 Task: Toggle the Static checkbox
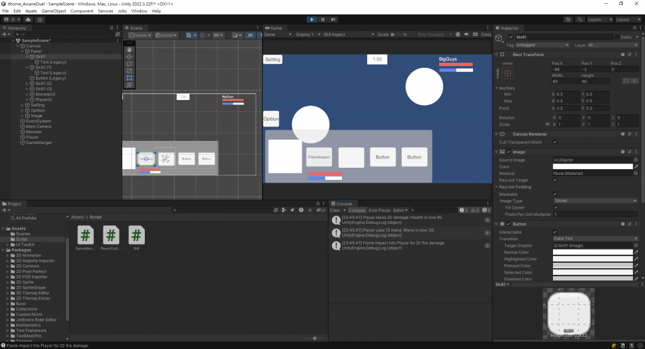click(x=617, y=37)
